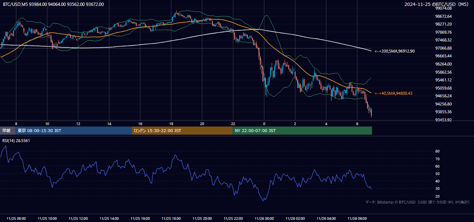The width and height of the screenshot is (474, 222).
Task: Click the 2024-11-25 BTC/USD (M5) chart title
Action: tap(437, 4)
